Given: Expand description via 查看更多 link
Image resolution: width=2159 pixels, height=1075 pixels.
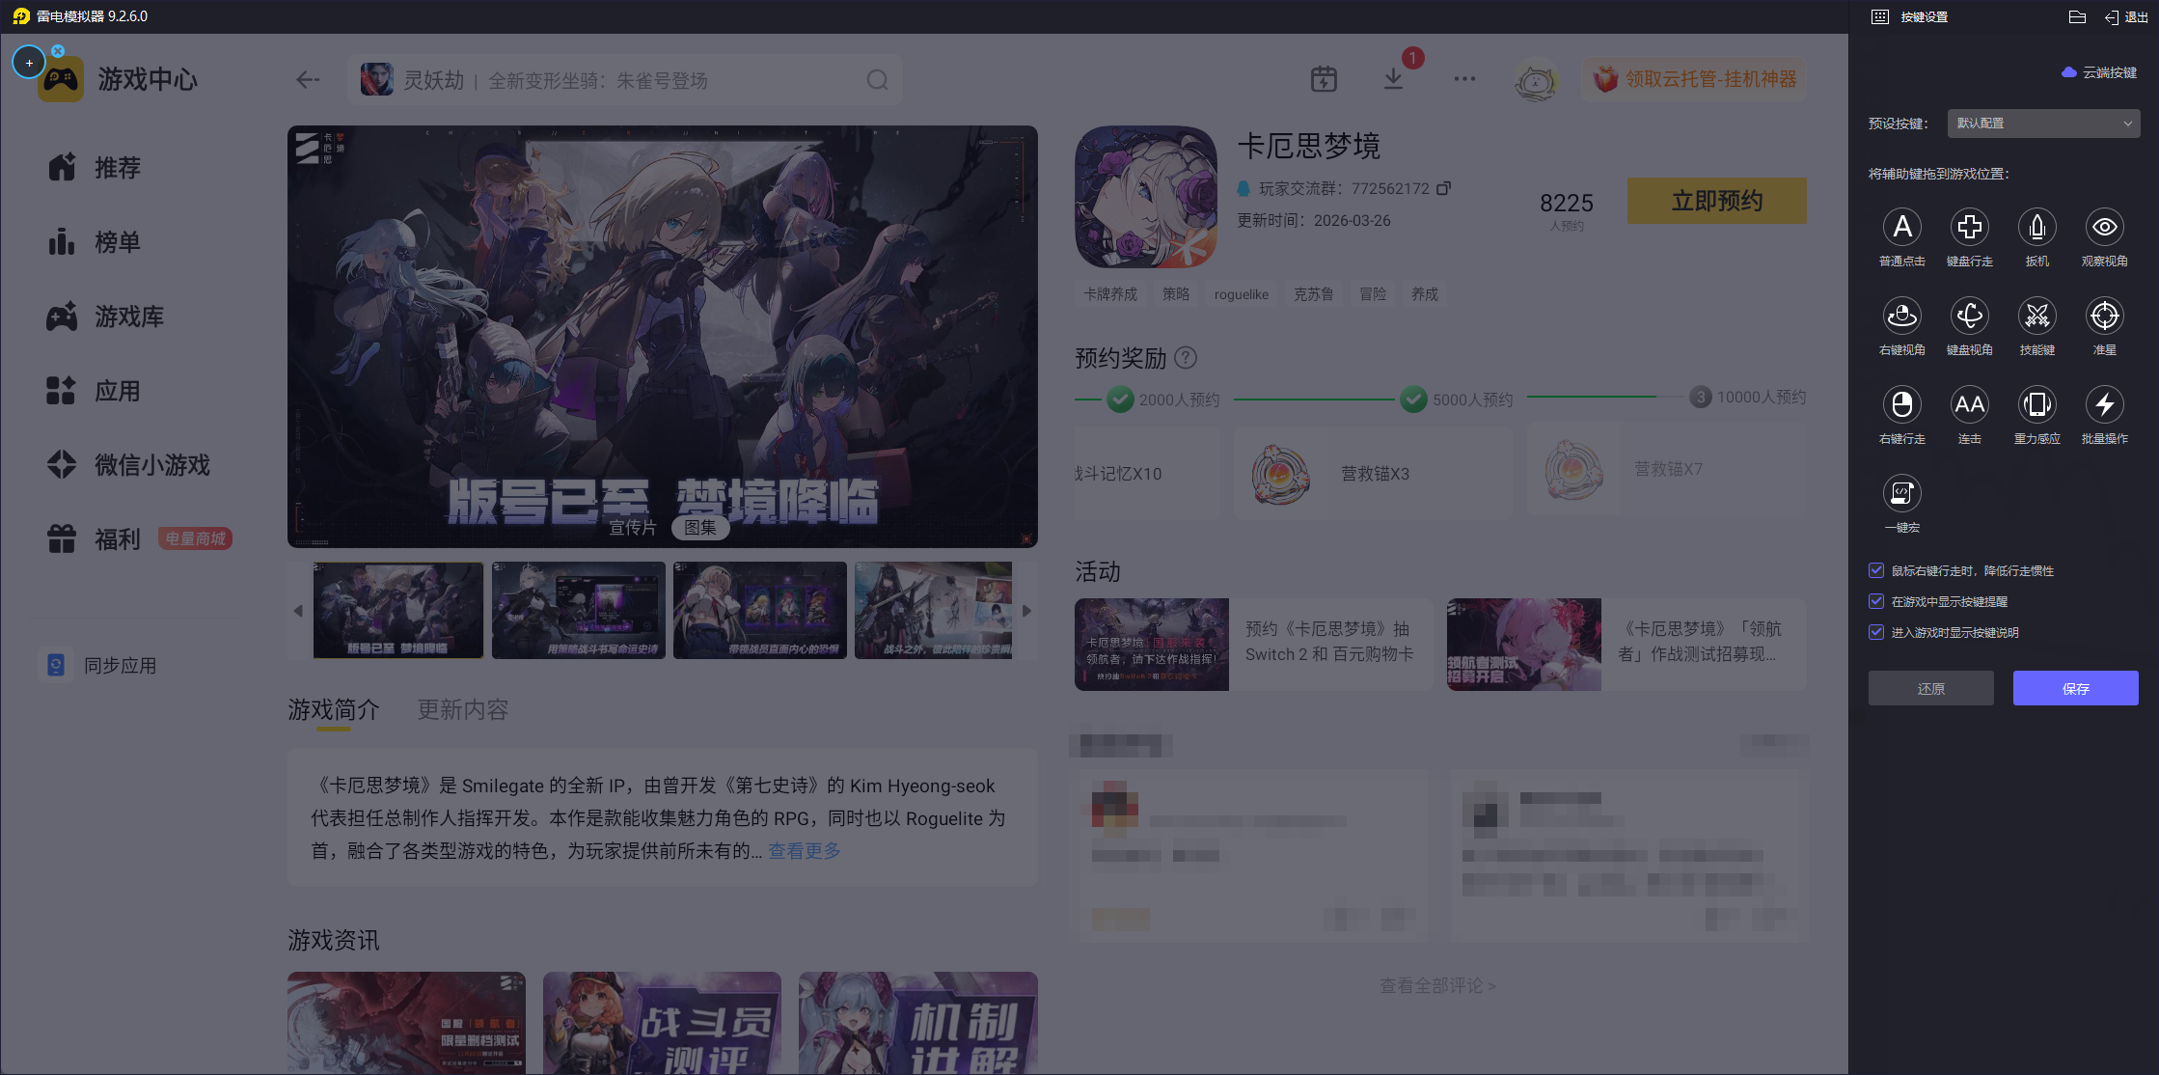Looking at the screenshot, I should click(x=804, y=851).
